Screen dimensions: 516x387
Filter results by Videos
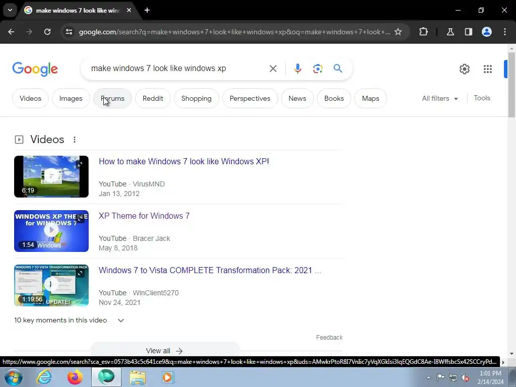click(30, 98)
